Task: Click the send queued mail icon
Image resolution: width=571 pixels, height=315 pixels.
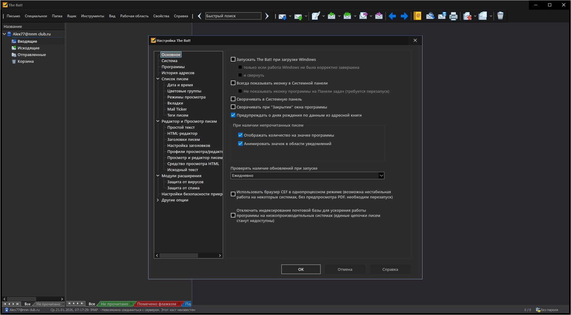Action: pyautogui.click(x=298, y=16)
